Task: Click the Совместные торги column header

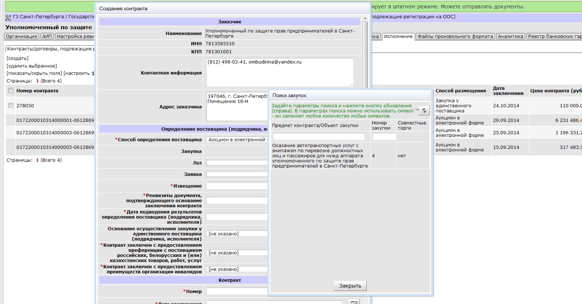Action: click(412, 126)
